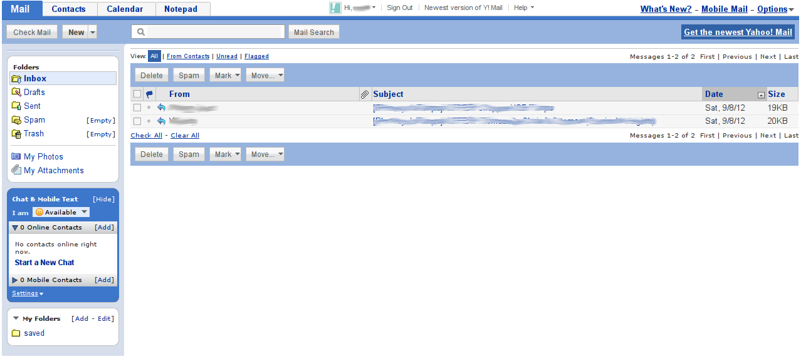Click the What's New? link
801x359 pixels.
click(x=666, y=9)
